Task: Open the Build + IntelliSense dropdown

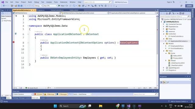Action: coord(82,94)
